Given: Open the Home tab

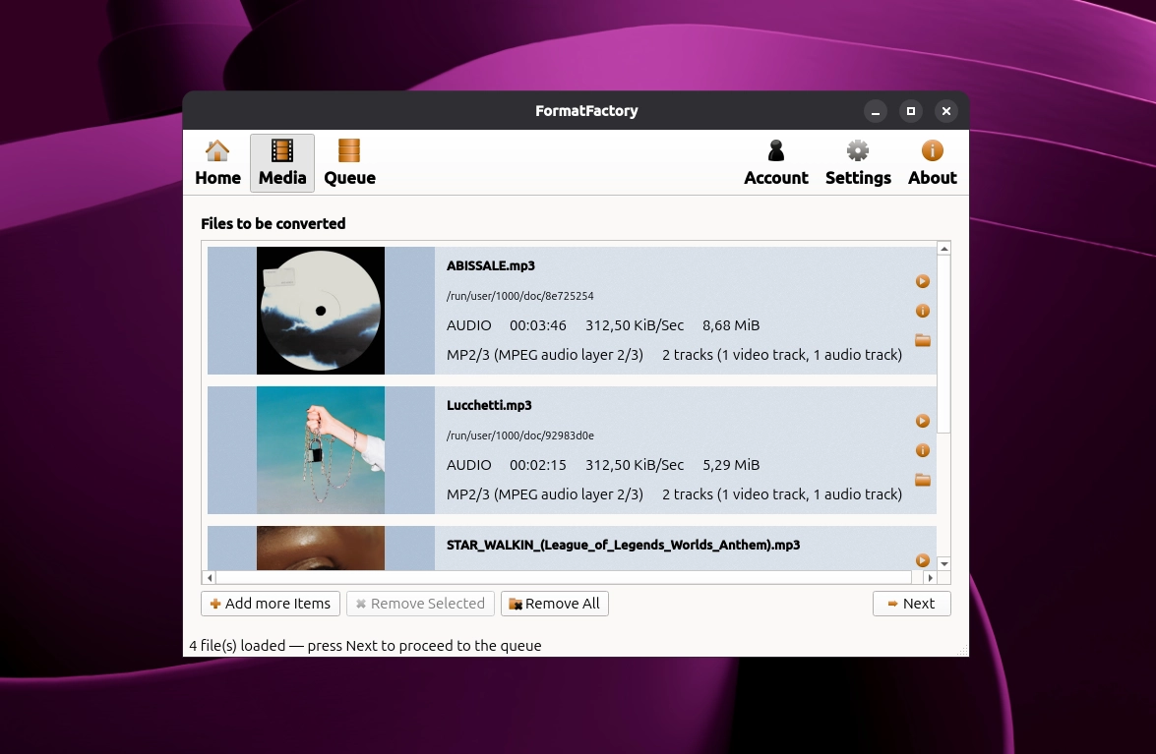Looking at the screenshot, I should [217, 163].
